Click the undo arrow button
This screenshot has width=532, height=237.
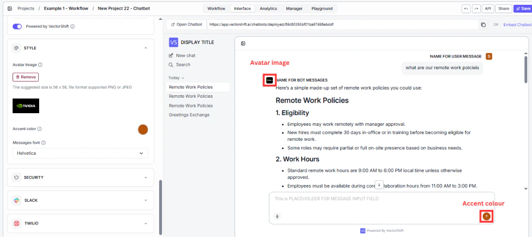tap(466, 9)
